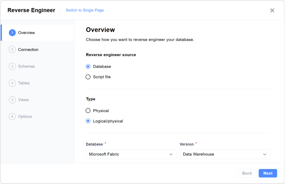Image resolution: width=285 pixels, height=184 pixels.
Task: Open the Database dropdown showing Microsoft Fabric
Action: click(x=131, y=154)
